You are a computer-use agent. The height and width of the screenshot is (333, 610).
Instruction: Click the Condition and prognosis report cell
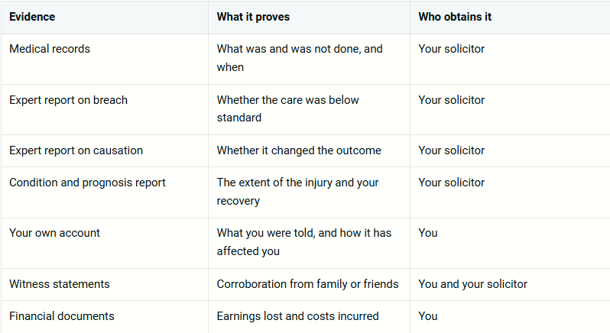click(104, 192)
